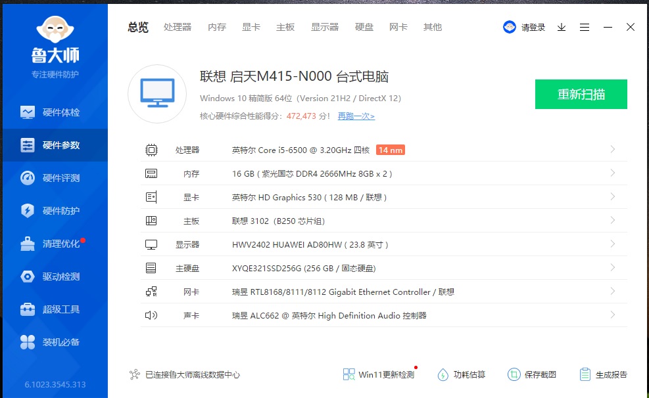649x398 pixels.
Task: Click RTL8168 Ethernet Controller text
Action: (343, 292)
